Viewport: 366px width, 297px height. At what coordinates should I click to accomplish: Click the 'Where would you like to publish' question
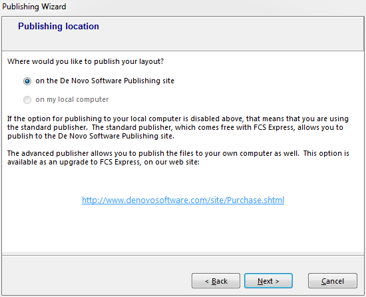point(85,61)
